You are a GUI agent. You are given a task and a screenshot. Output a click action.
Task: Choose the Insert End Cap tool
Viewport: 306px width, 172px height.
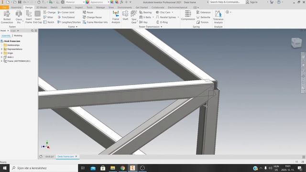pyautogui.click(x=37, y=17)
